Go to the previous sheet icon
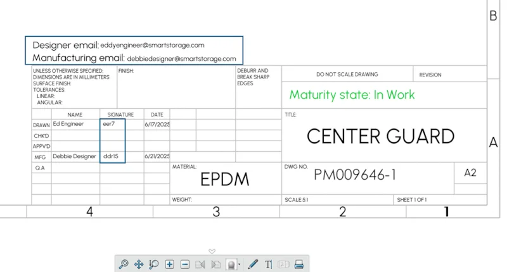507x272 pixels. coord(200,264)
